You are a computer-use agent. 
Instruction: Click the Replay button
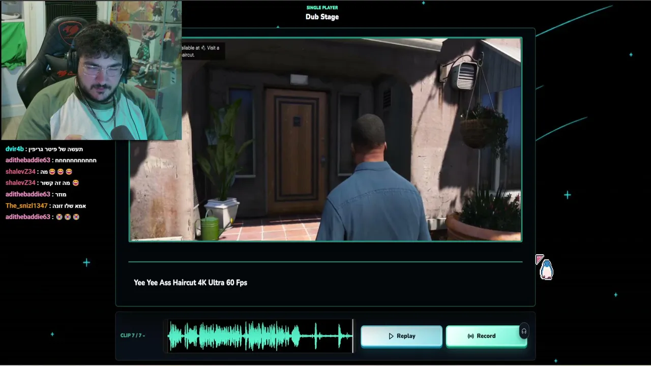click(x=401, y=336)
